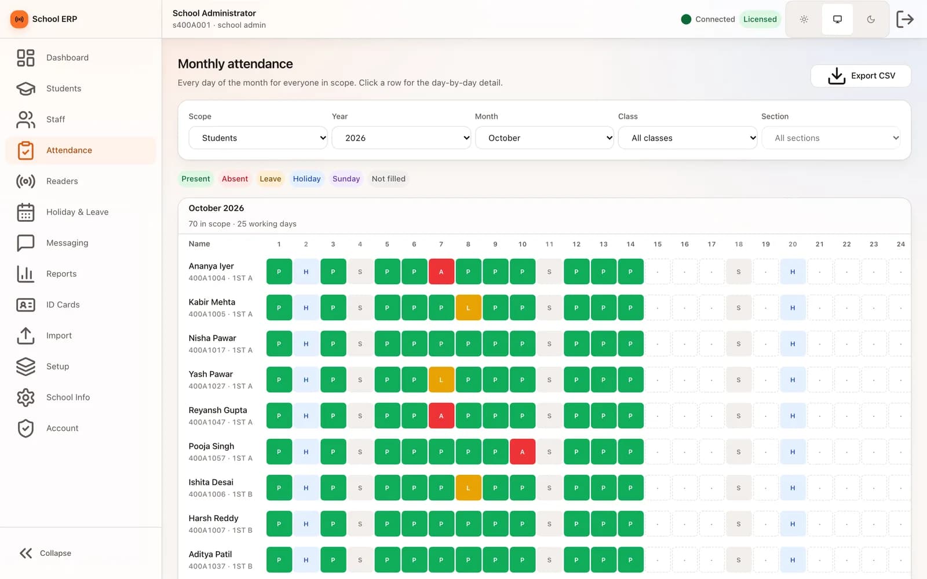
Task: Click the Export CSV button
Action: coord(860,76)
